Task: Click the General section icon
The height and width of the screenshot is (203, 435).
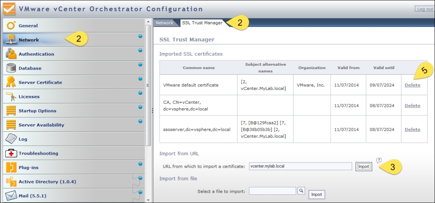Action: pos(11,26)
